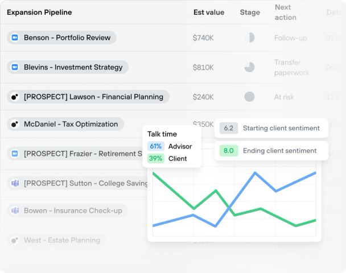Click the 6.2 Starting client sentiment card
Screen dimensions: 346x273
[x=271, y=128]
